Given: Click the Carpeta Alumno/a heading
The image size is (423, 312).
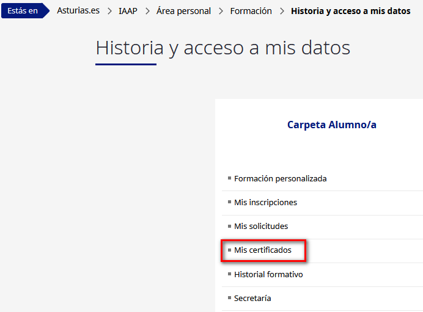Looking at the screenshot, I should (331, 125).
